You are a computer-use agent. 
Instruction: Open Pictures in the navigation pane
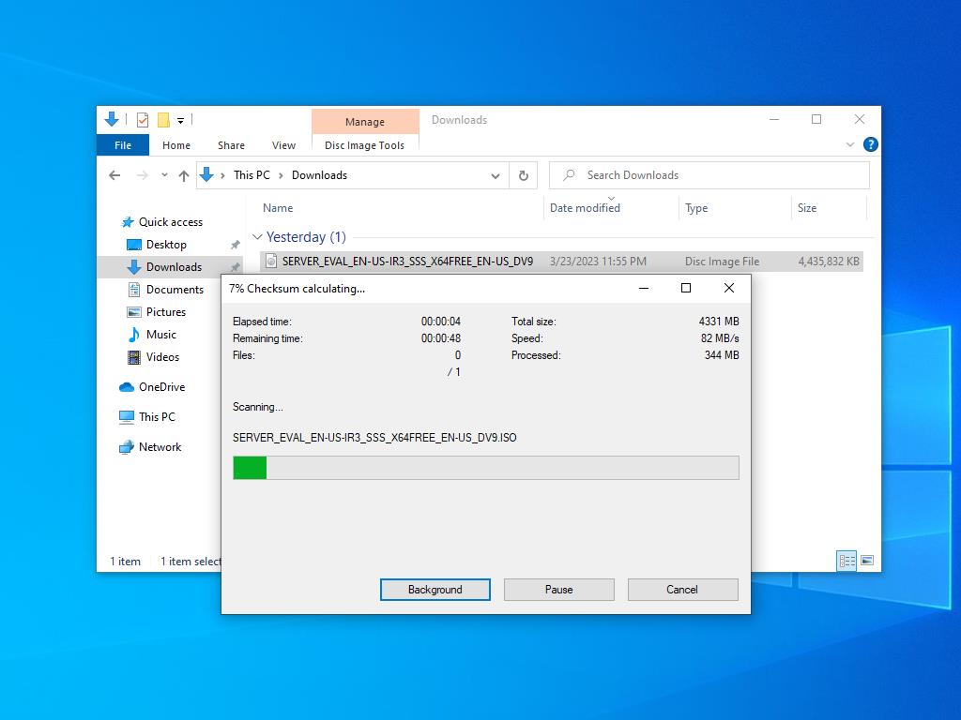point(165,312)
